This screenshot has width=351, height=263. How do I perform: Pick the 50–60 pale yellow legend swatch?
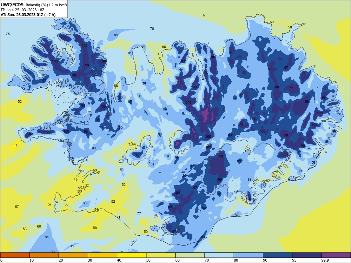161,255
